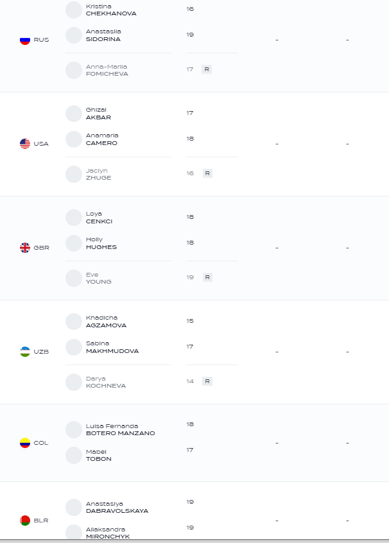Click the Great Britain flag icon

pyautogui.click(x=25, y=248)
